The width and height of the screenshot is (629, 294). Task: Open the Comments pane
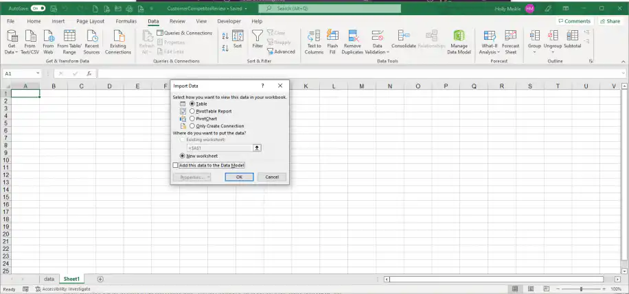pyautogui.click(x=575, y=21)
